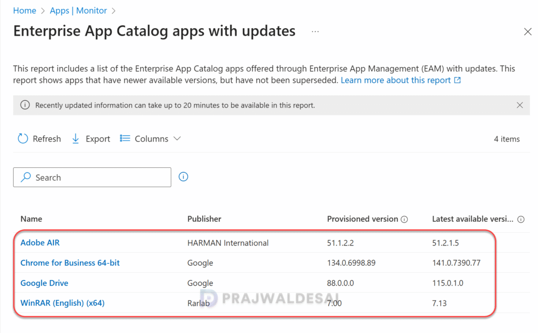Click the Refresh circular arrow icon
This screenshot has height=333, width=538.
pos(23,139)
